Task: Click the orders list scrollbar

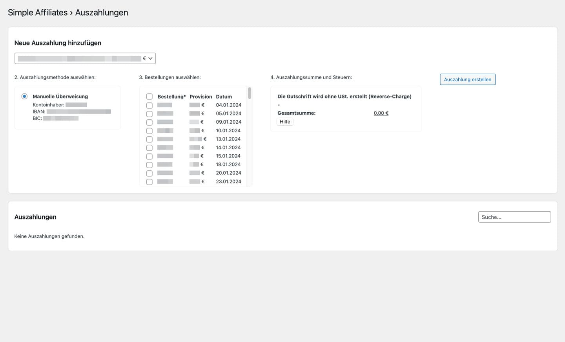Action: pos(250,93)
